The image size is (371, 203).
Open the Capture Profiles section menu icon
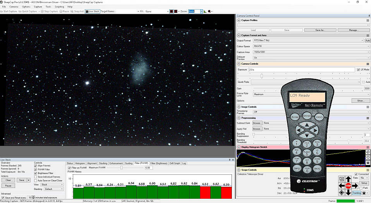[x=368, y=20]
